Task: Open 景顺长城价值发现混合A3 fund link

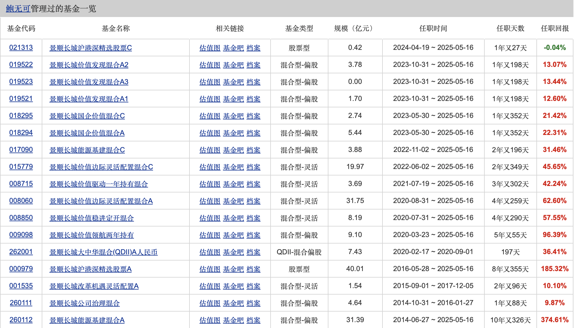Action: coord(89,82)
